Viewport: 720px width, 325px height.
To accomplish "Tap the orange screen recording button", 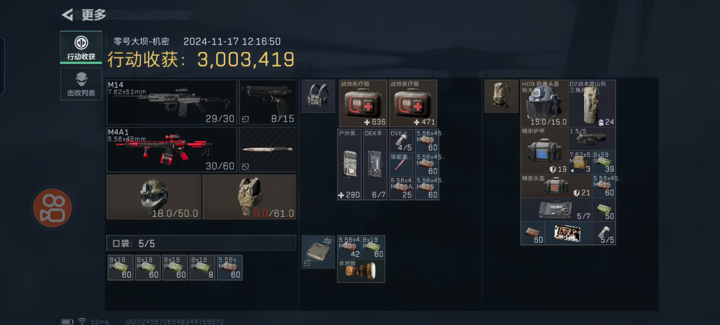I will pyautogui.click(x=52, y=208).
